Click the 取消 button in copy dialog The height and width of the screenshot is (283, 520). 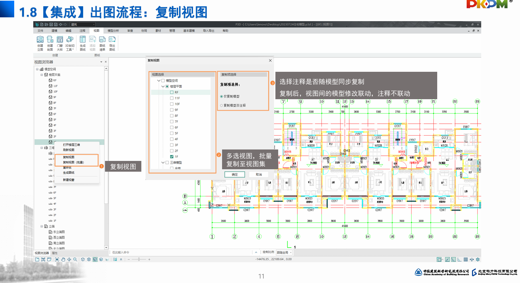[x=259, y=174]
